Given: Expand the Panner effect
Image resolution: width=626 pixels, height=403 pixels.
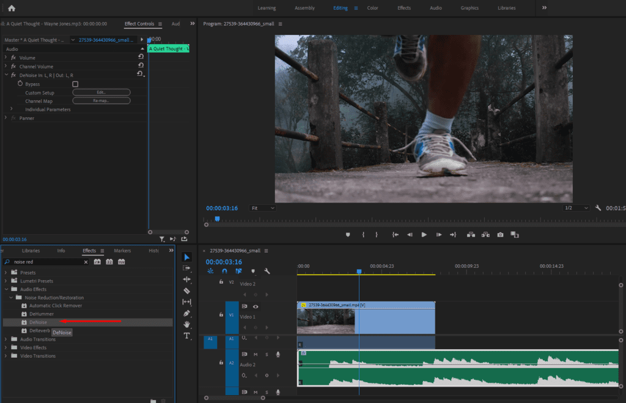Looking at the screenshot, I should pyautogui.click(x=6, y=118).
